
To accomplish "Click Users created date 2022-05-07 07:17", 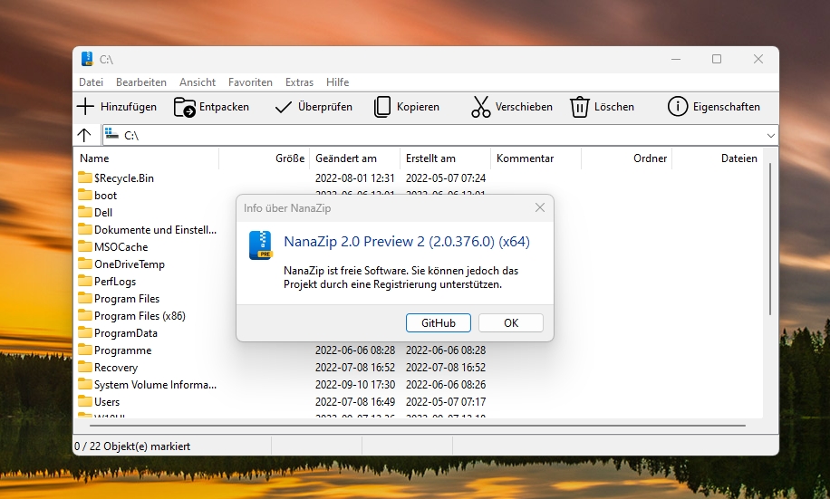I will click(x=446, y=401).
